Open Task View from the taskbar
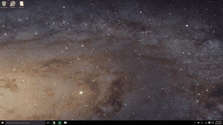 pos(48,123)
